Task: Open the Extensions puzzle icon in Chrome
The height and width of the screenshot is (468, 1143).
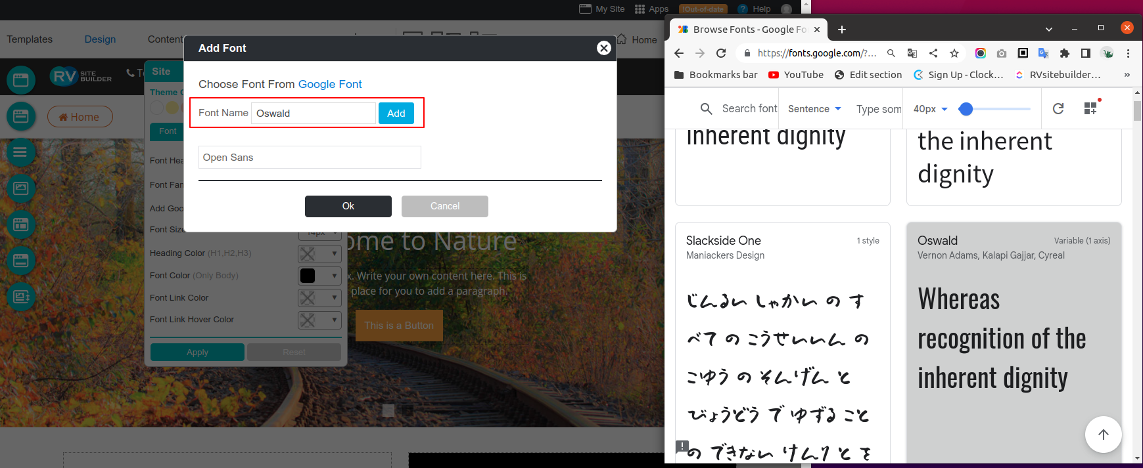Action: point(1065,53)
